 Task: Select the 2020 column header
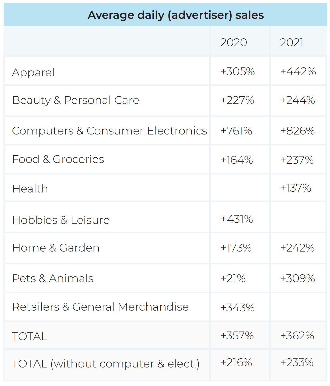(x=234, y=42)
